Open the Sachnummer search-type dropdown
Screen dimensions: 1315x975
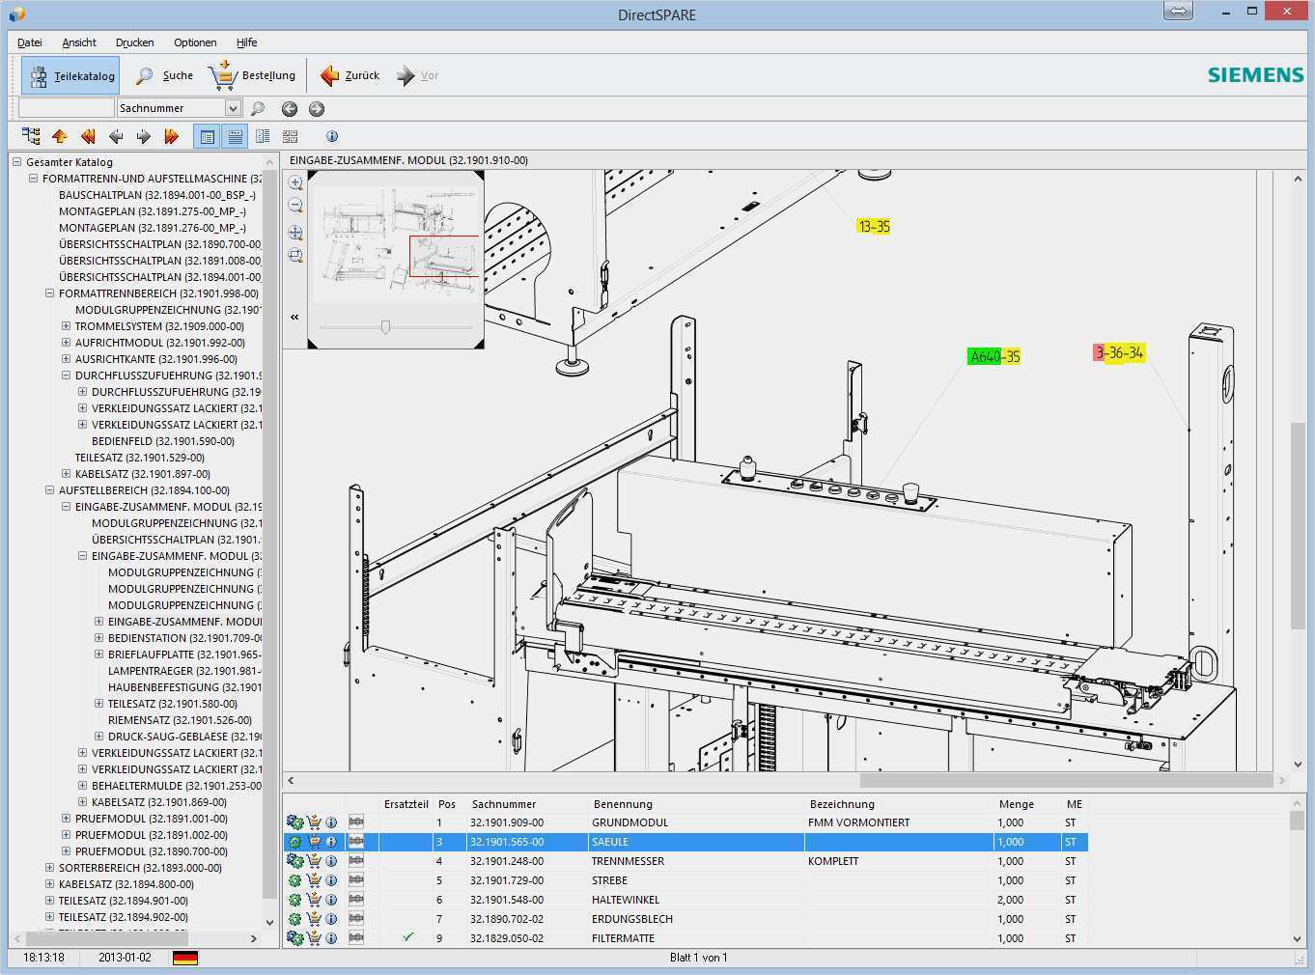point(233,108)
